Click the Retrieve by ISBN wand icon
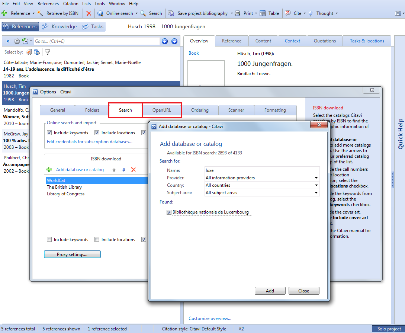405x333 pixels. [40, 13]
